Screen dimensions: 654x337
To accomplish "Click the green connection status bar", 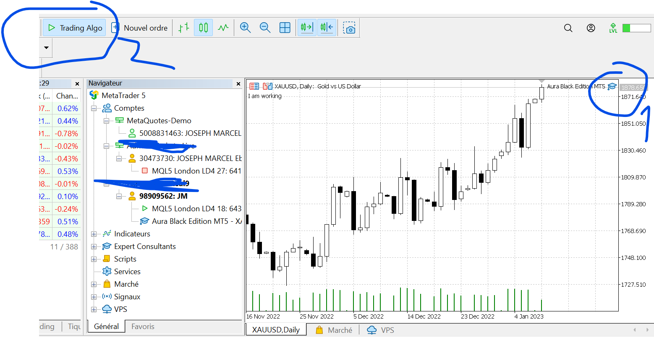I will click(636, 28).
